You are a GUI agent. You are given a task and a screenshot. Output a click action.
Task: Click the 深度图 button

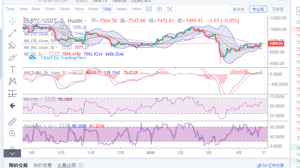pos(277,9)
